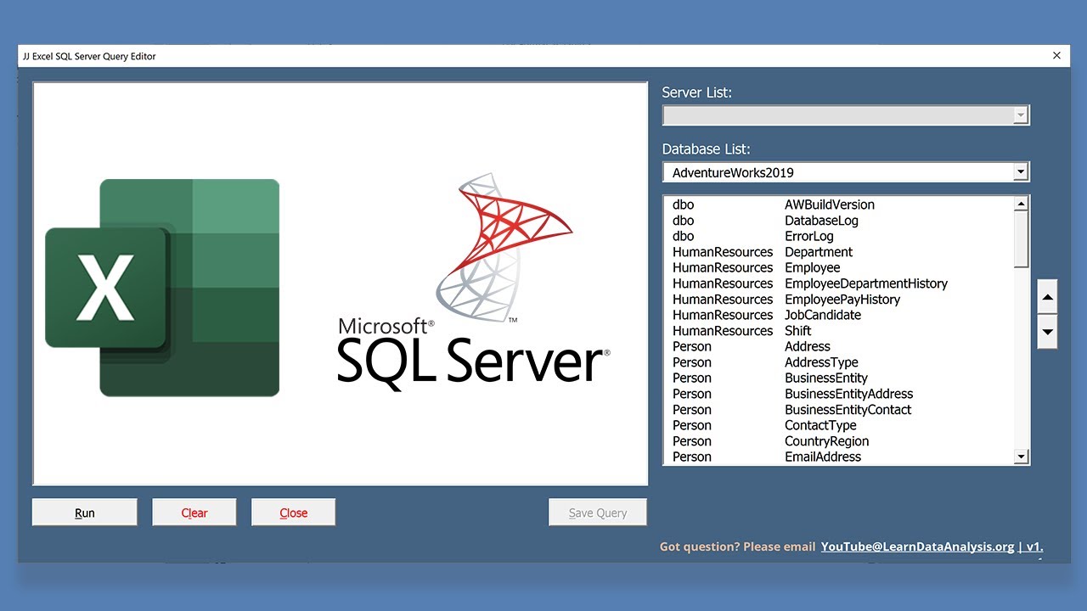Click the Save Query button
This screenshot has height=611, width=1087.
point(598,513)
